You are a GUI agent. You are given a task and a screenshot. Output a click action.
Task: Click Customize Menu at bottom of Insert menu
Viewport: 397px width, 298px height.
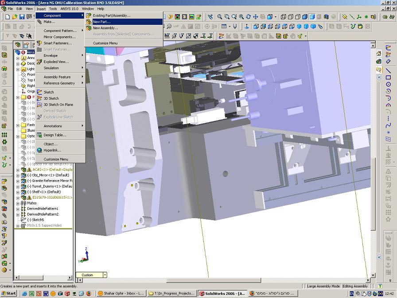[x=56, y=159]
